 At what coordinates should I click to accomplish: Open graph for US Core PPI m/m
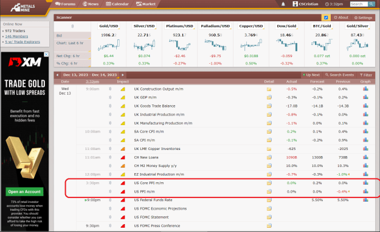365,183
